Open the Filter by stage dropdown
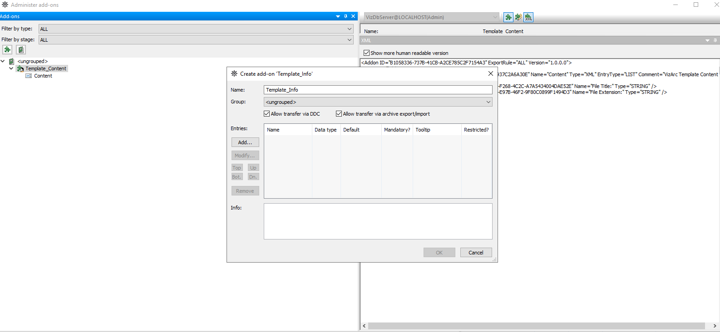This screenshot has width=720, height=332. [x=349, y=40]
